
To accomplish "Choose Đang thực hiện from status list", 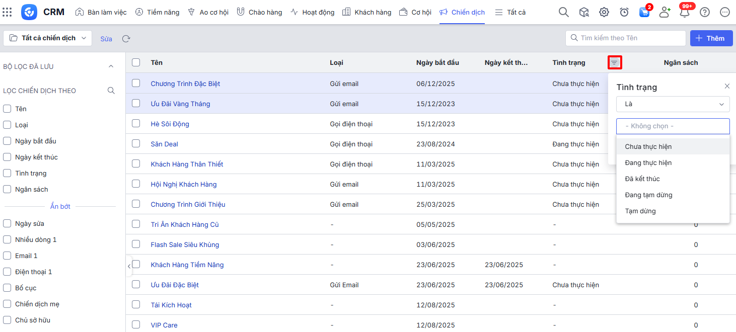I will point(648,162).
